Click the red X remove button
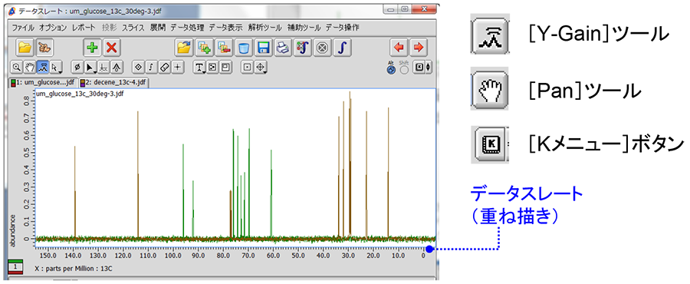Viewport: 690px width, 284px height. (x=112, y=48)
